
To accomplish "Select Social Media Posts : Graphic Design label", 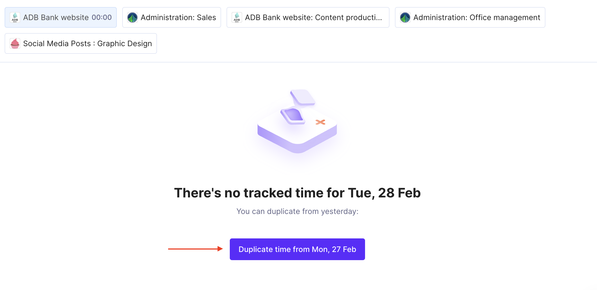I will [x=87, y=43].
